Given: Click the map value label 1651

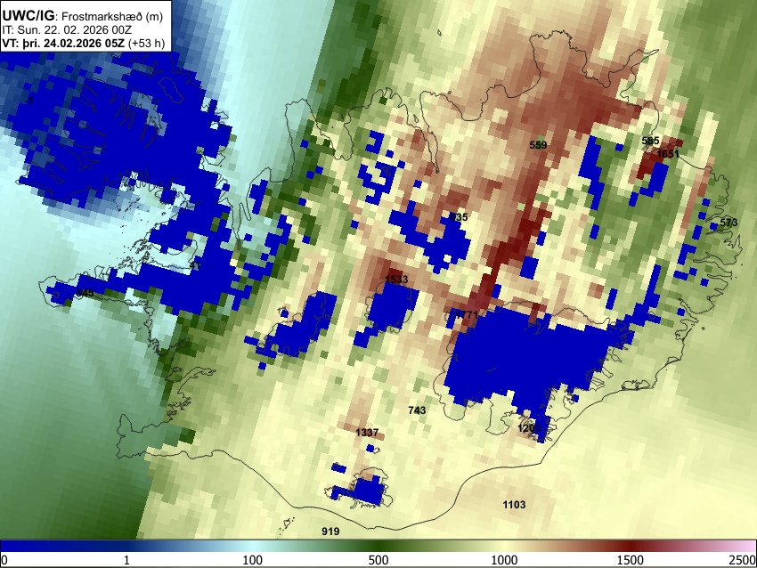Looking at the screenshot, I should coord(668,154).
